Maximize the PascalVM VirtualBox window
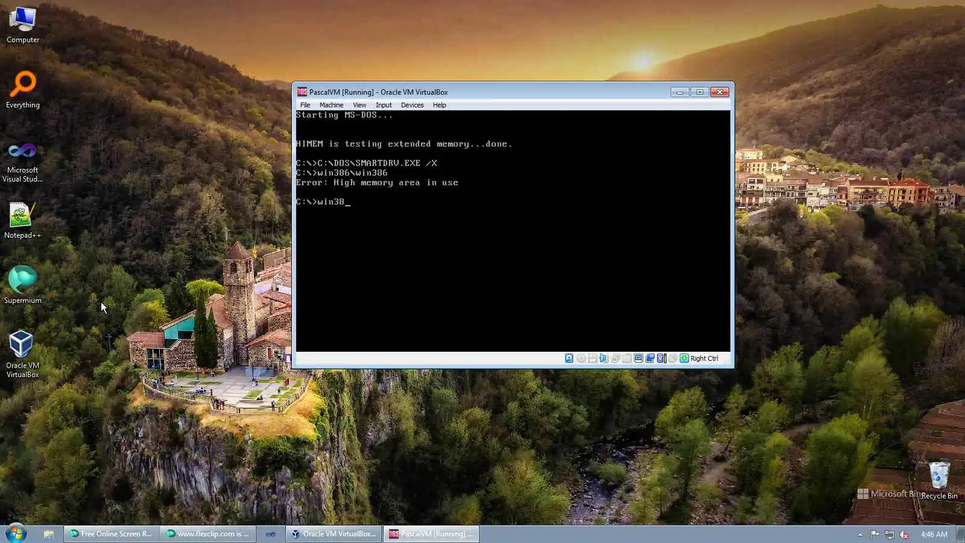 (700, 92)
